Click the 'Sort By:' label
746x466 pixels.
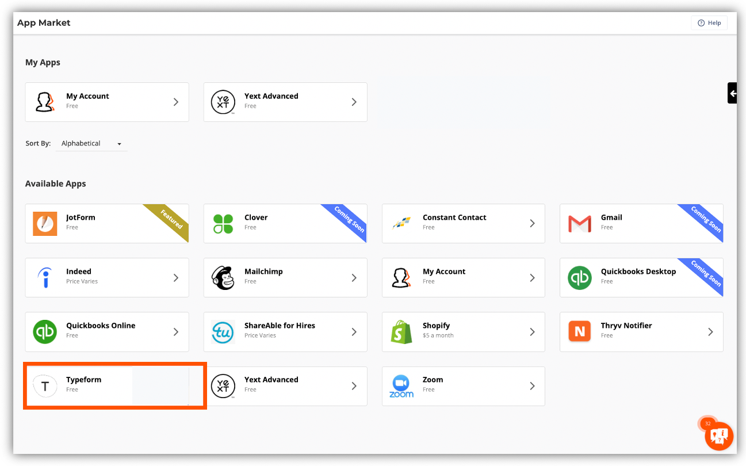(38, 143)
